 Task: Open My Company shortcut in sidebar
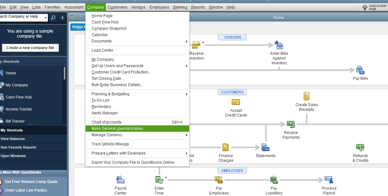coord(17,85)
